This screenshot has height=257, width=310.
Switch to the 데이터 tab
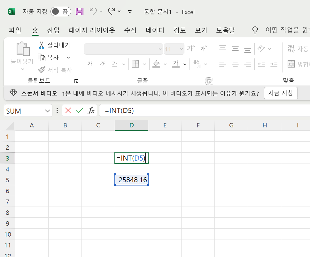[x=155, y=30]
